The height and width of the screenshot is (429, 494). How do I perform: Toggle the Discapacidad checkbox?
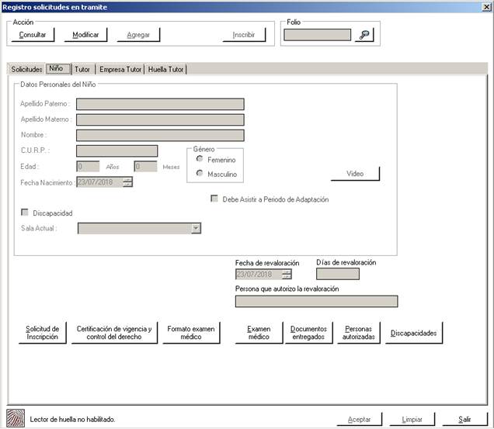coord(25,213)
